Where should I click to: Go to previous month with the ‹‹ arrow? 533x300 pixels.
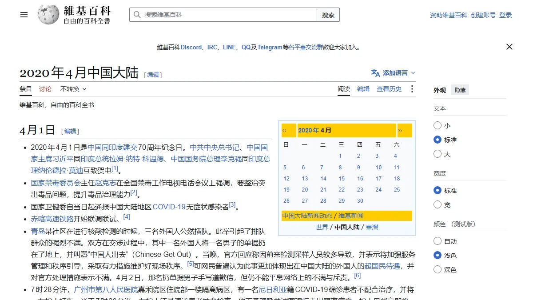click(284, 131)
